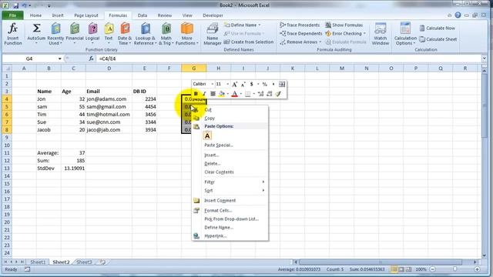Expand the formula bar
This screenshot has width=493, height=277.
click(484, 58)
